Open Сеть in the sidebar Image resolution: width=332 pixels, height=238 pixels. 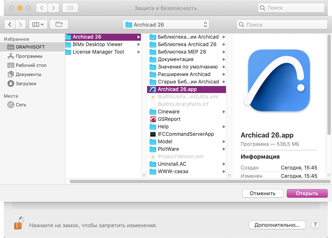point(32,105)
